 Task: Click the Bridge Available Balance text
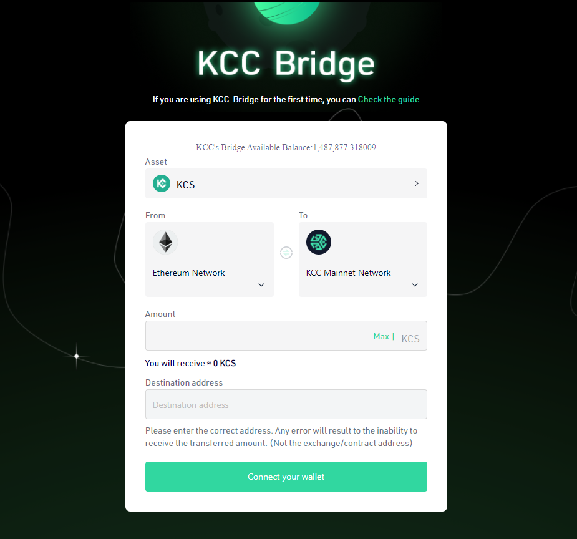tap(286, 147)
